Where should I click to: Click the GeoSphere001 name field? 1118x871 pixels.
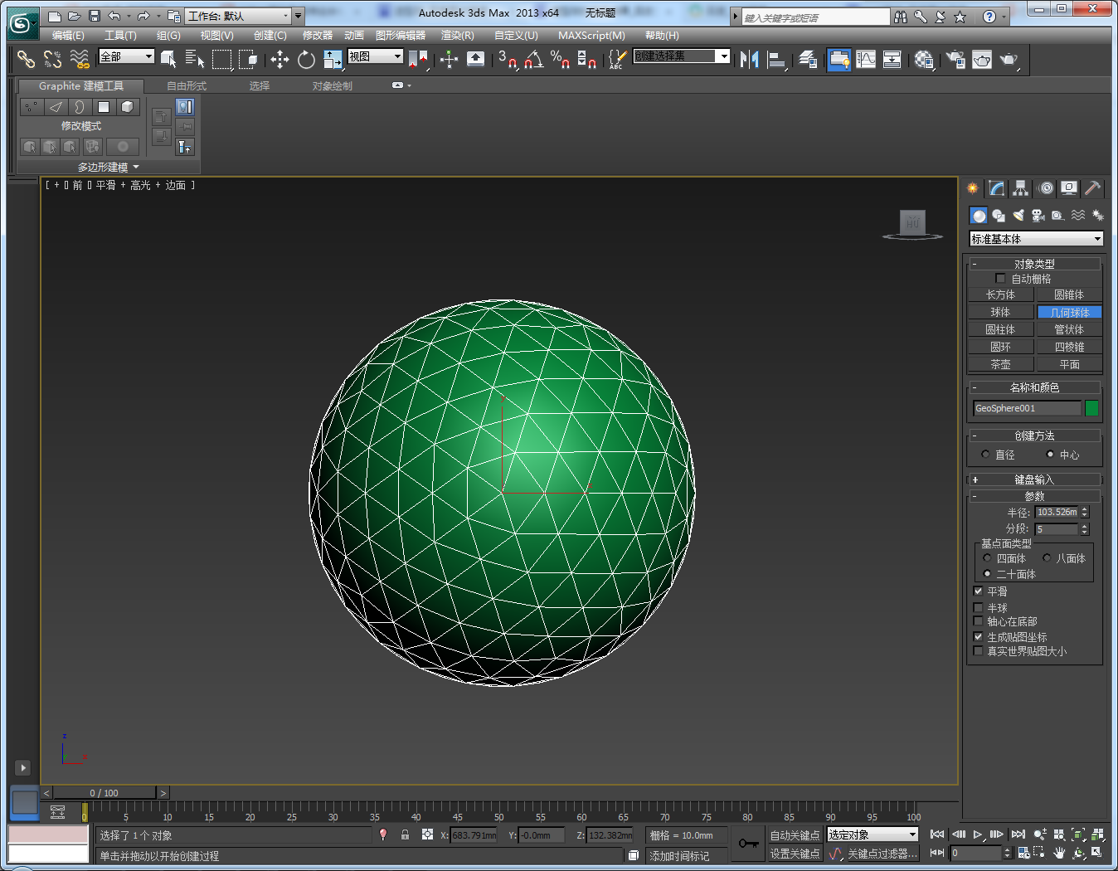pyautogui.click(x=1027, y=408)
